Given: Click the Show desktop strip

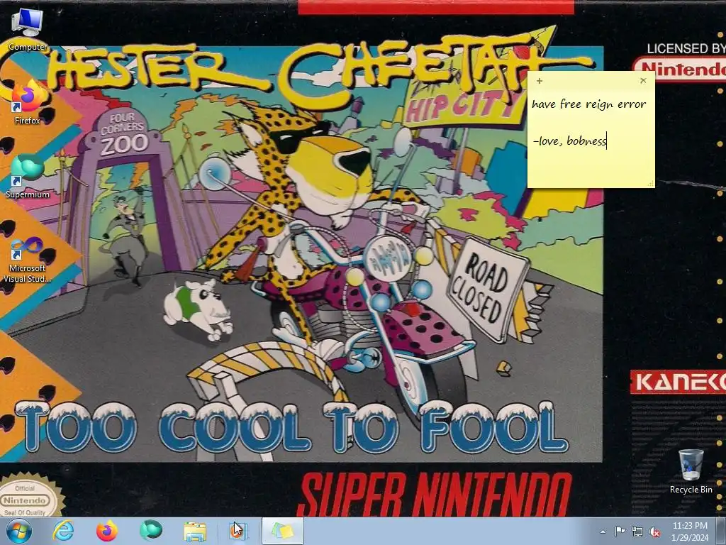Looking at the screenshot, I should tap(721, 532).
